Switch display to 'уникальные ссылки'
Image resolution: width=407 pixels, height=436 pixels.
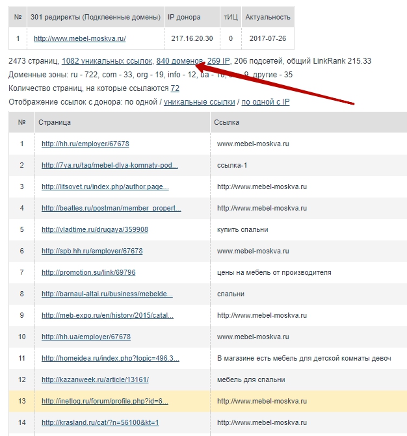click(x=199, y=102)
